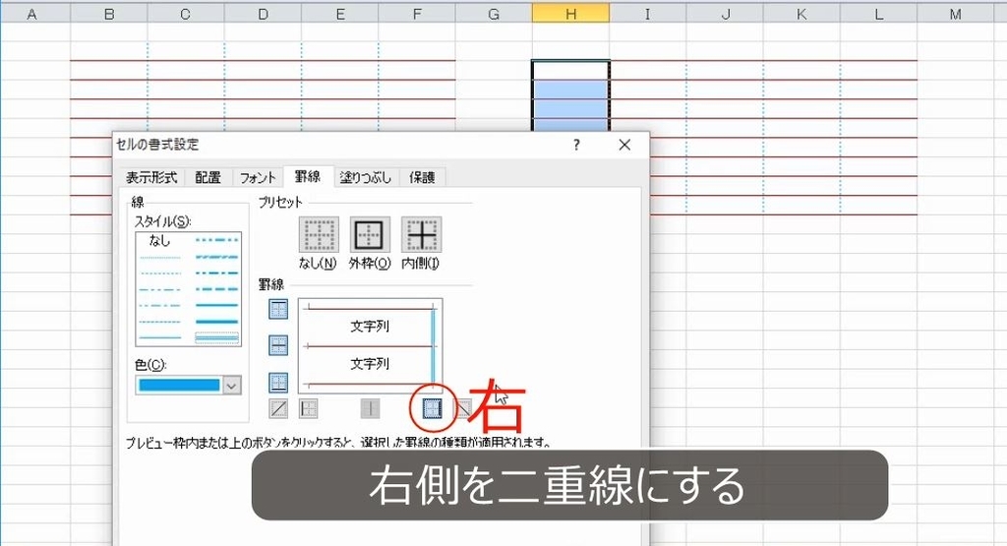Screen dimensions: 1007x546
Task: Select column L header in spreadsheet
Action: coord(878,13)
